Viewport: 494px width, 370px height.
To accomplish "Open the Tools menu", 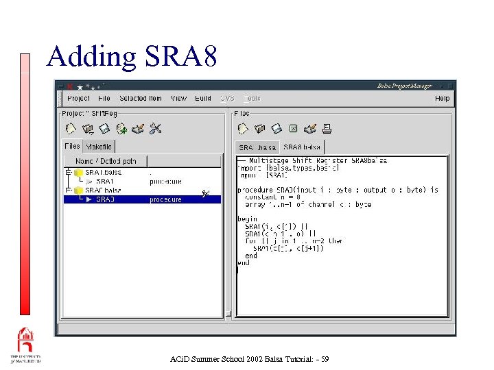I will pyautogui.click(x=252, y=99).
